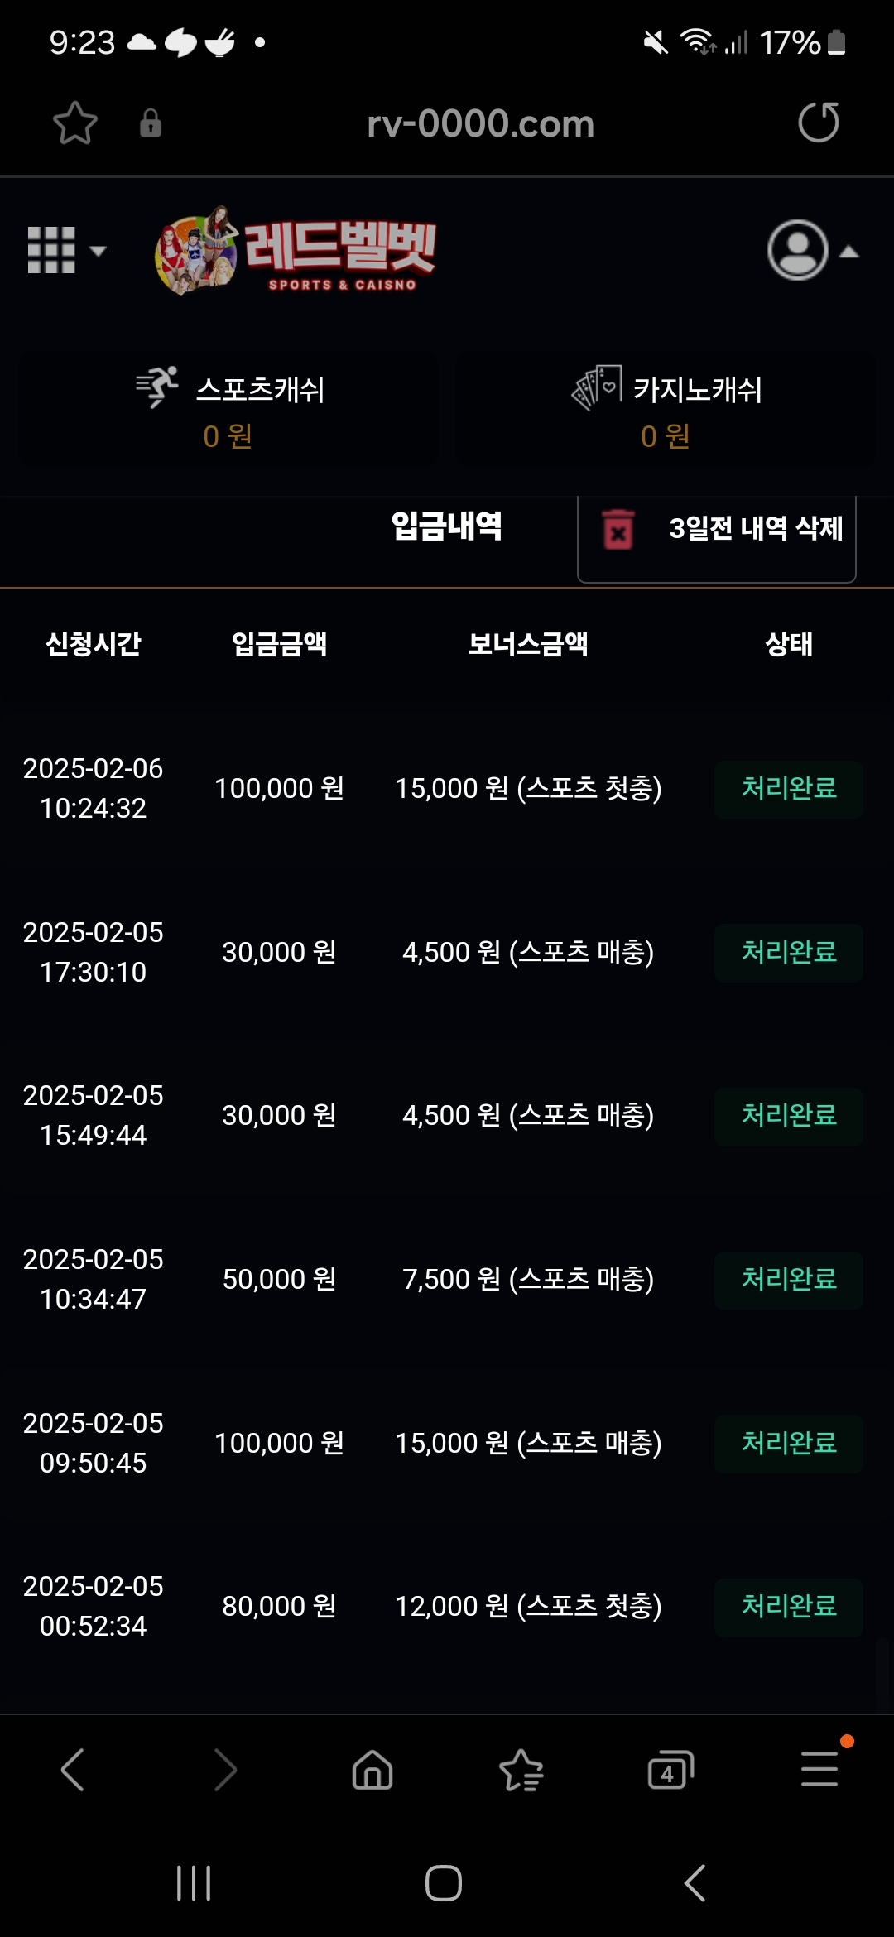Viewport: 894px width, 1937px height.
Task: Tap the Red Velvet site logo
Action: (x=296, y=250)
